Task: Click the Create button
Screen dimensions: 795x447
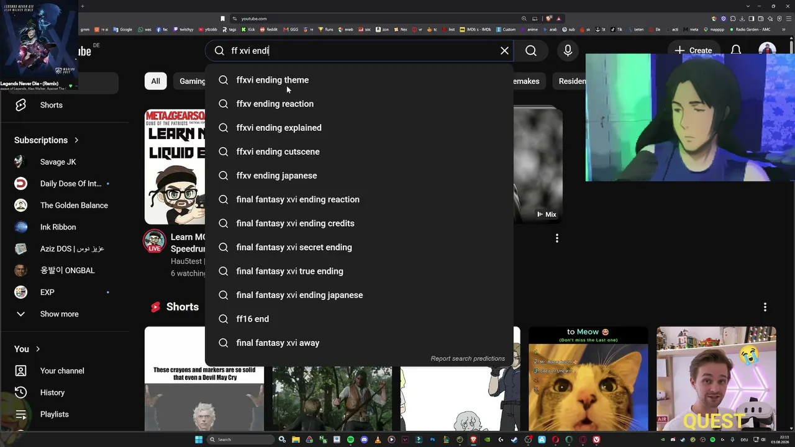Action: tap(694, 50)
